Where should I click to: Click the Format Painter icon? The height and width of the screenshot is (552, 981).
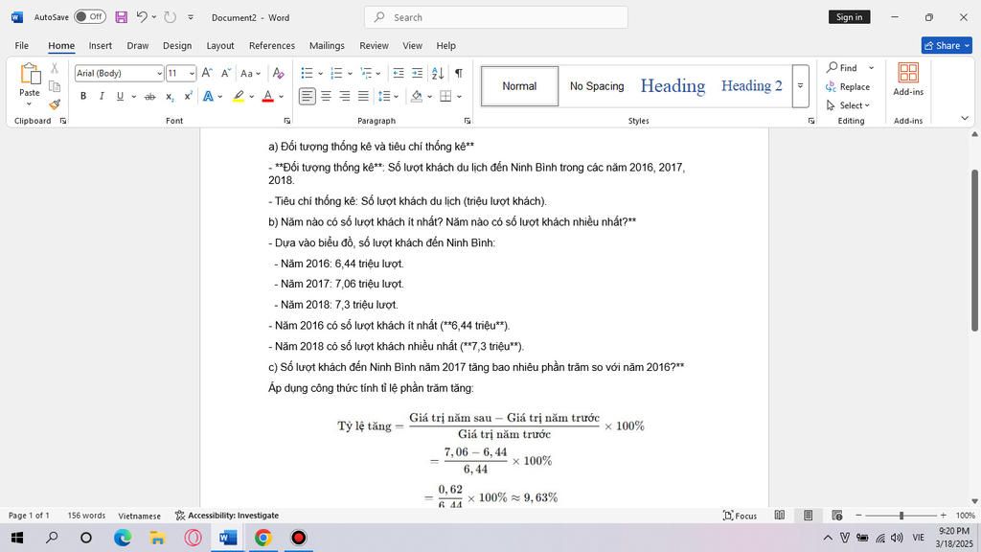tap(55, 104)
